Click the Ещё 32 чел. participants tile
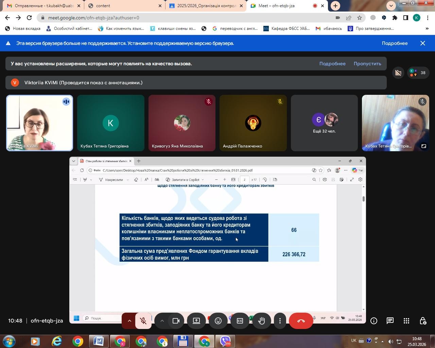Viewport: 435px width, 348px height. click(x=324, y=123)
